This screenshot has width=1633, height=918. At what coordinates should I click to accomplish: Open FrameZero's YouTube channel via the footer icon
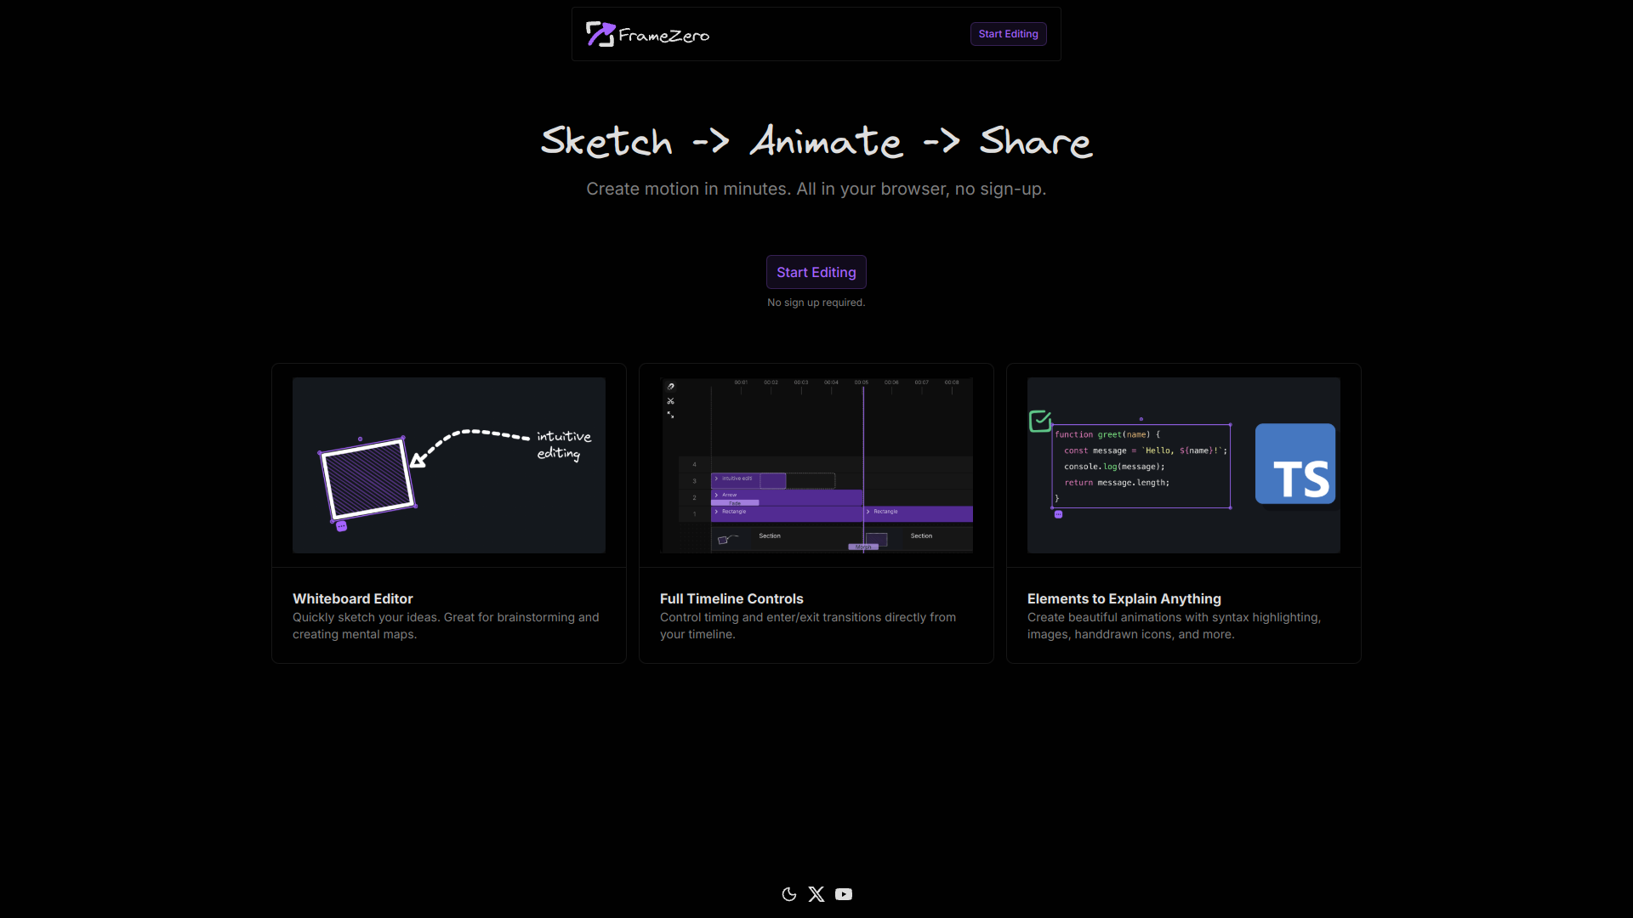pos(843,893)
